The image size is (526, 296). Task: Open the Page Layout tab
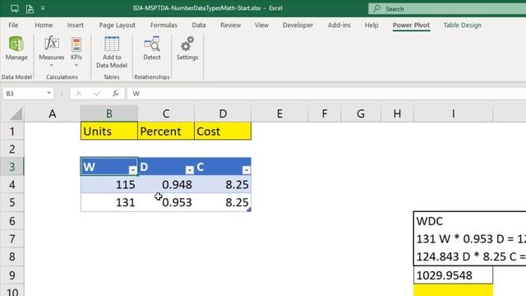(x=117, y=25)
